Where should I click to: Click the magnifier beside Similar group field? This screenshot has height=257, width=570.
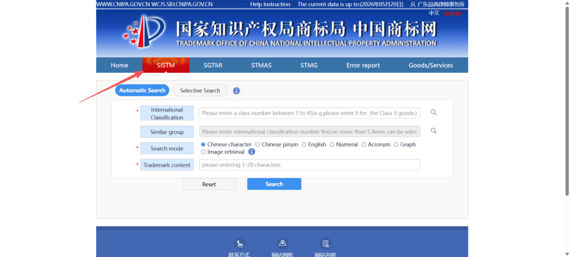click(433, 131)
